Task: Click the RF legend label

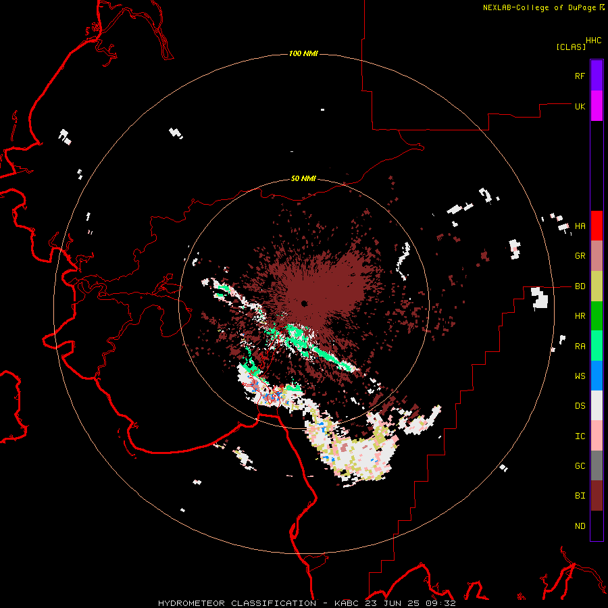Action: pyautogui.click(x=580, y=76)
